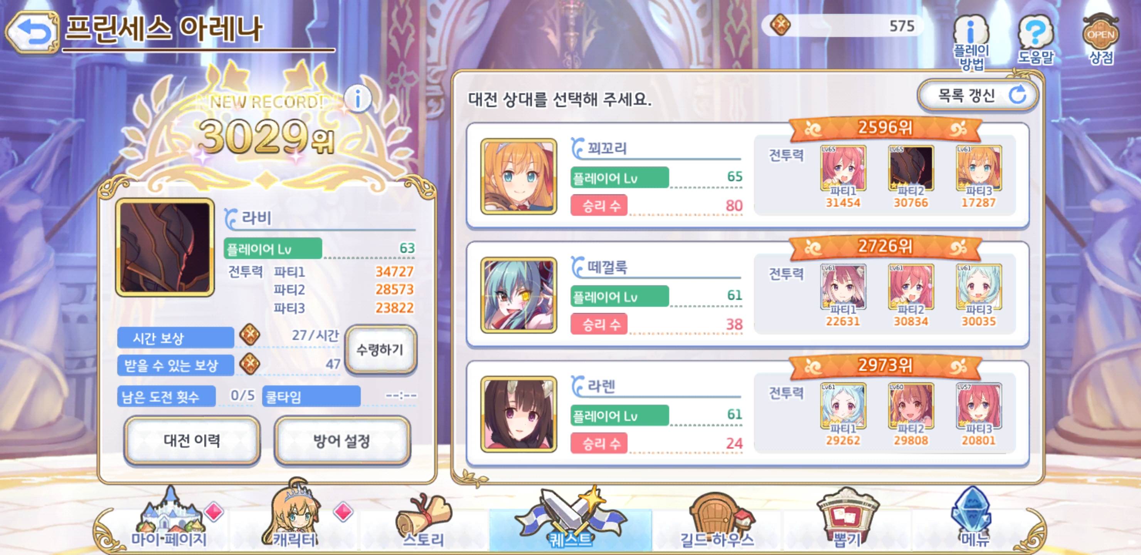Open 방어 설정 defense settings
Image resolution: width=1141 pixels, height=555 pixels.
(x=342, y=440)
